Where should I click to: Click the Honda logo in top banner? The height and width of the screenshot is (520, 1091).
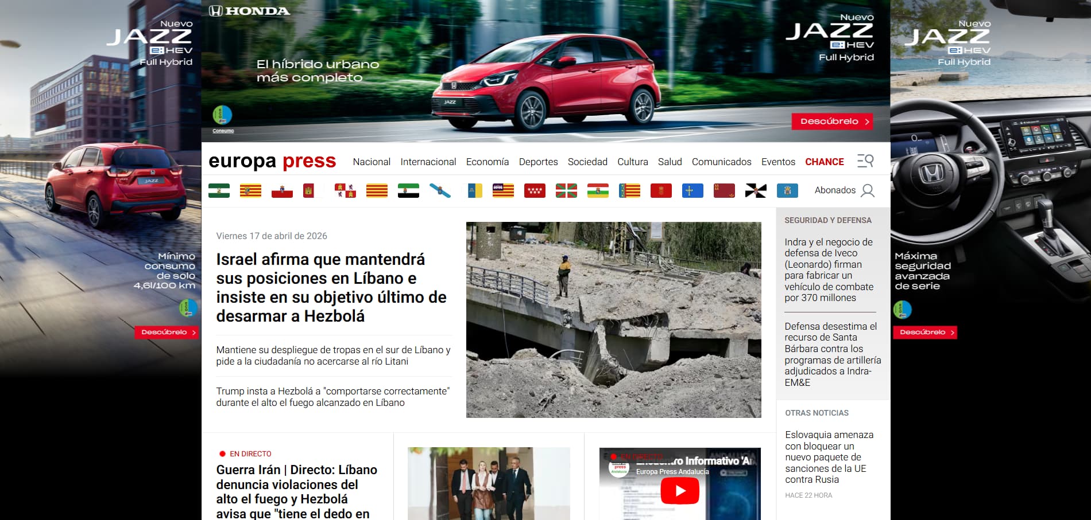pyautogui.click(x=249, y=11)
